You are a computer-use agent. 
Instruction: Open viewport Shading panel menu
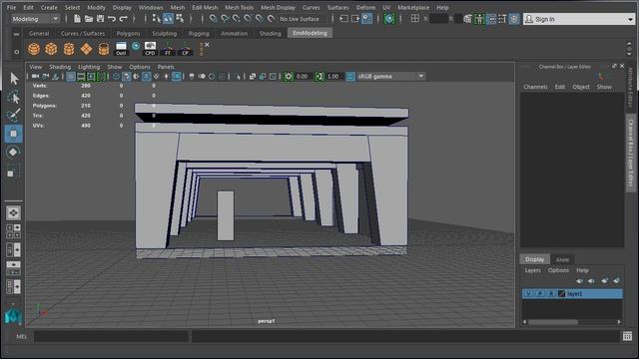point(60,67)
